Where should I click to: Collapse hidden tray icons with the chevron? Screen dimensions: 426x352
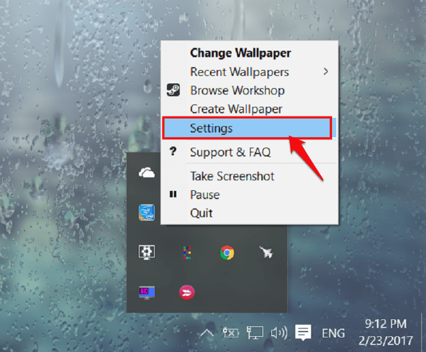point(207,333)
